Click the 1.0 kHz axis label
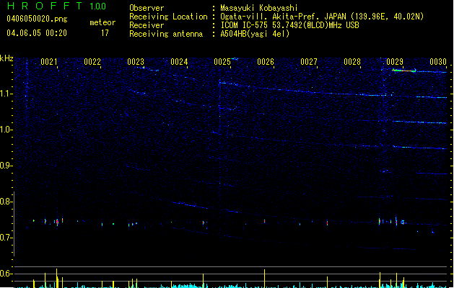The width and height of the screenshot is (454, 288). (x=6, y=130)
